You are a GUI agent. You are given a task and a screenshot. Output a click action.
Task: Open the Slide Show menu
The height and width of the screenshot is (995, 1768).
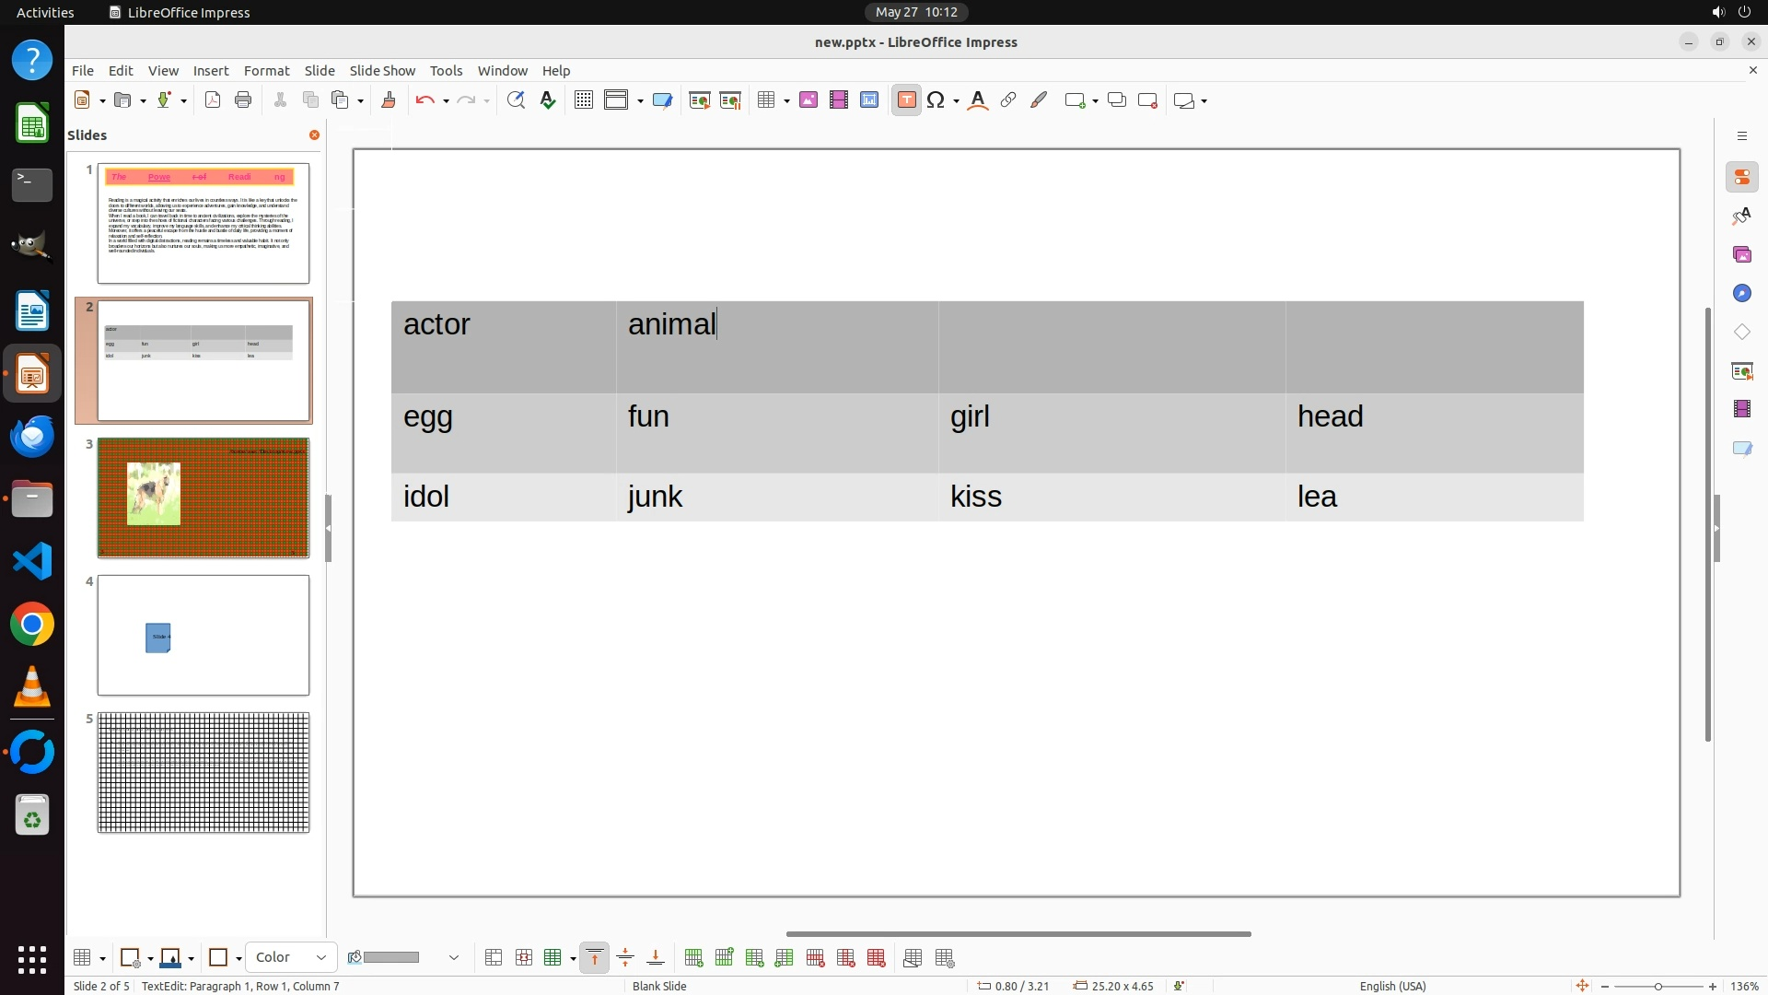pos(382,70)
